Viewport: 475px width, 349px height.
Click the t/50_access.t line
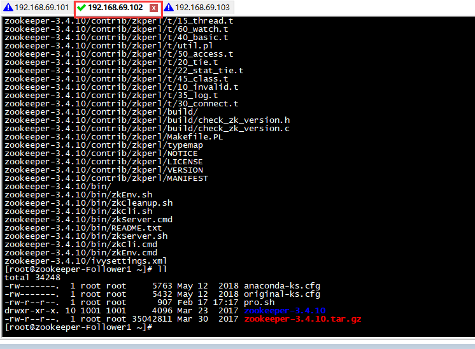click(118, 54)
